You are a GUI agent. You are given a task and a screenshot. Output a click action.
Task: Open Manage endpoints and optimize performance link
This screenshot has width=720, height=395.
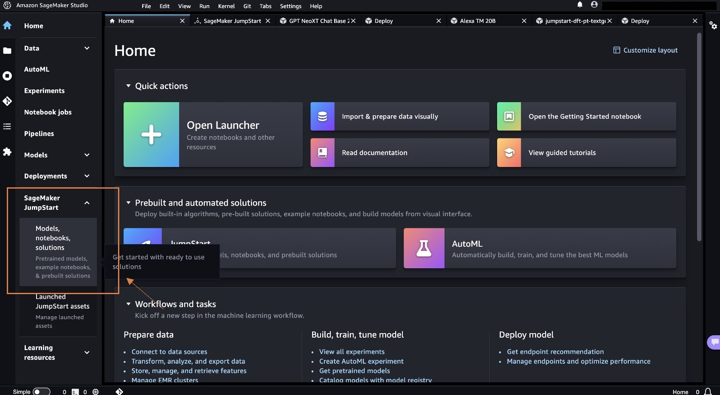[579, 362]
